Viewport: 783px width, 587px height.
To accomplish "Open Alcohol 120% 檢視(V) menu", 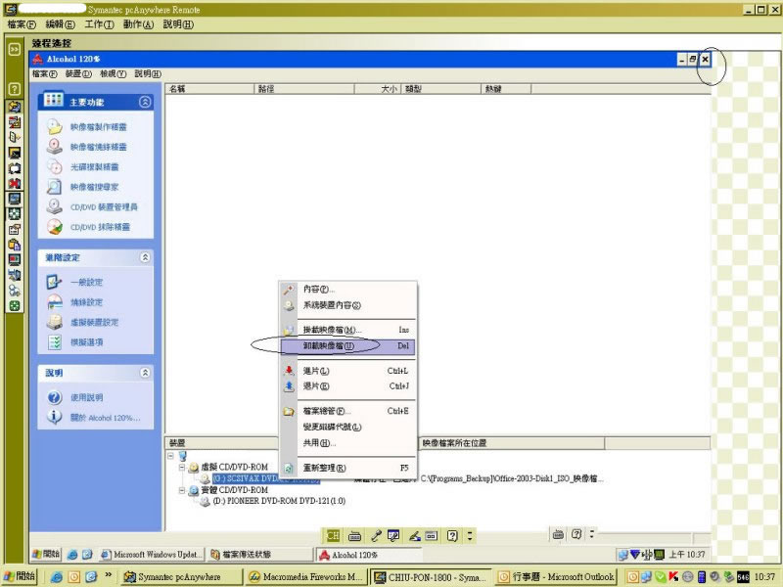I will tap(113, 74).
